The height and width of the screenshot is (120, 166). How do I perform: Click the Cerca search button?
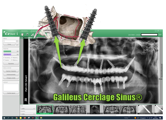click(9, 44)
